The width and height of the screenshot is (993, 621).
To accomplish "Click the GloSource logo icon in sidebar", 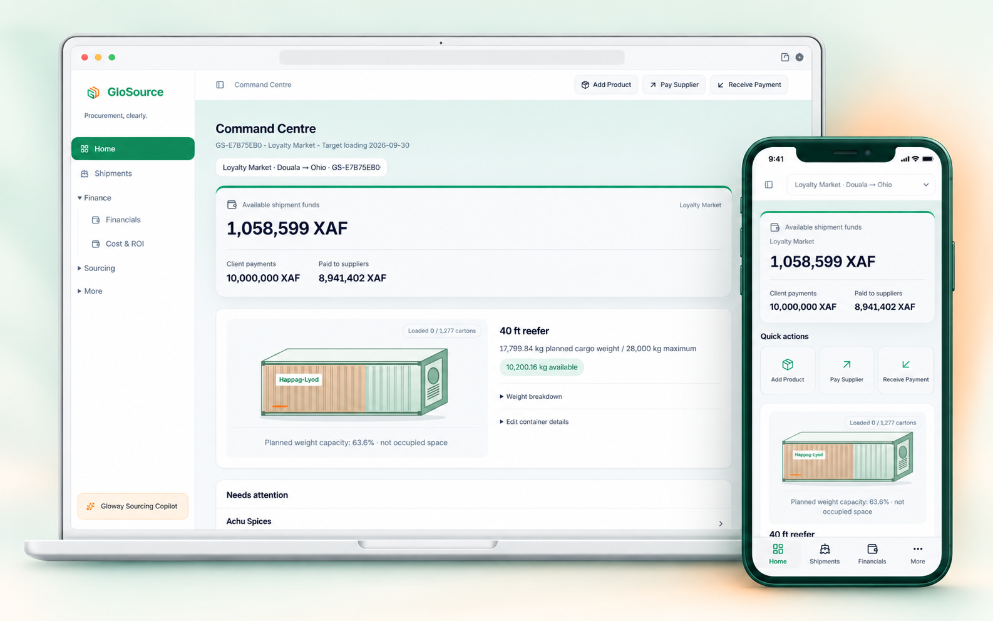I will (x=93, y=93).
